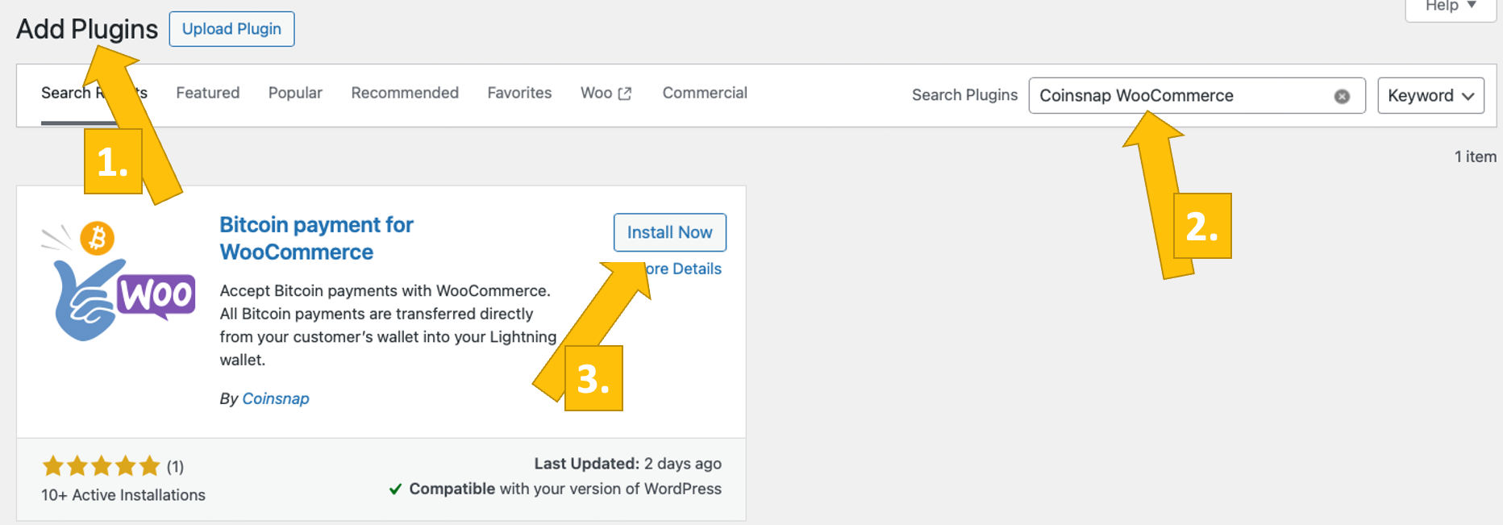Open the More Details link
Image resolution: width=1503 pixels, height=525 pixels.
click(685, 269)
